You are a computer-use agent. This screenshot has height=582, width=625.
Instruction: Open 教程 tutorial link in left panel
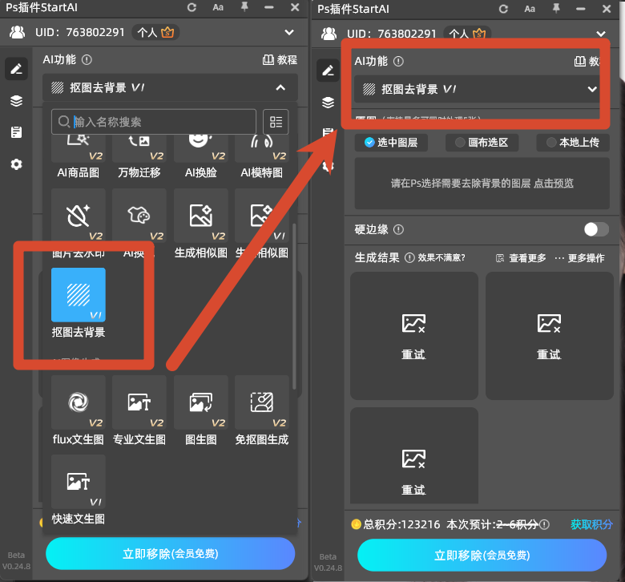click(280, 60)
